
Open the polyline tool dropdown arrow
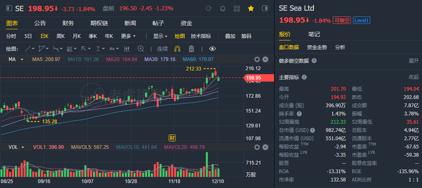tap(47, 49)
